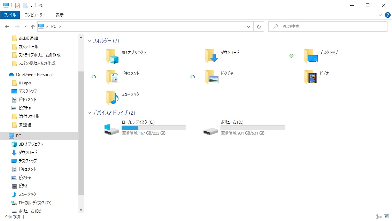Click the 表示 ribbon tab
The width and height of the screenshot is (392, 221).
click(59, 15)
